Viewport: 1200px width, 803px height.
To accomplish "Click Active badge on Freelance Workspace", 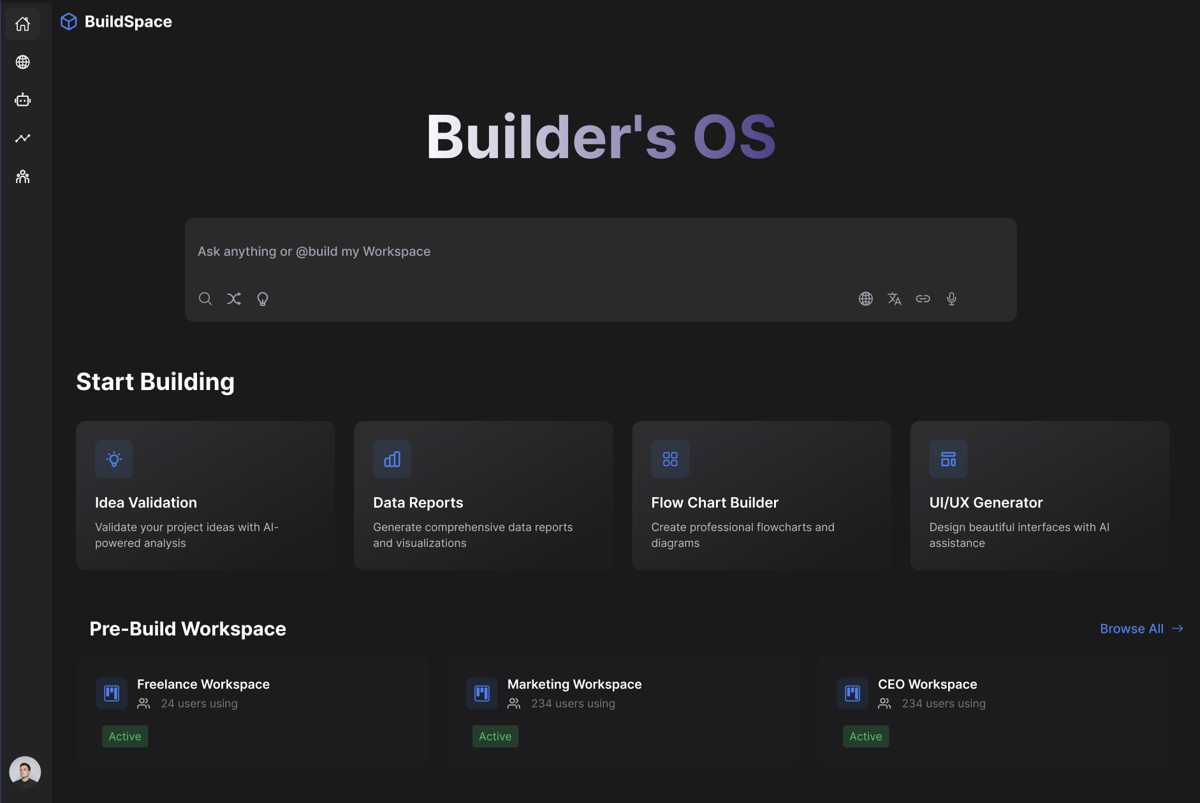I will pos(125,737).
